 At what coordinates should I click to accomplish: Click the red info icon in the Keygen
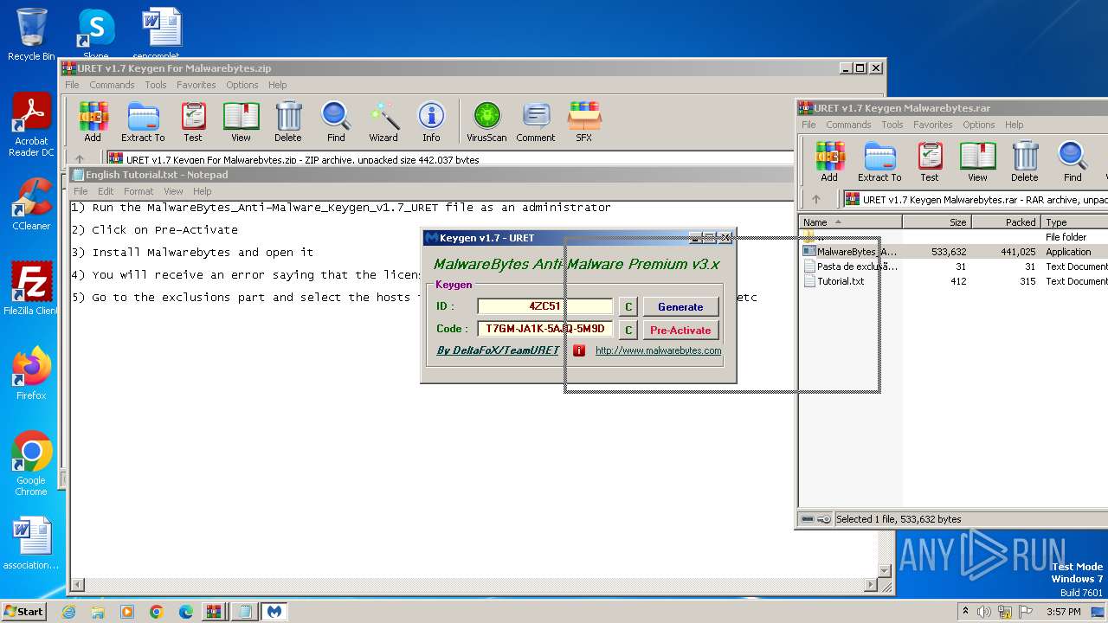579,350
